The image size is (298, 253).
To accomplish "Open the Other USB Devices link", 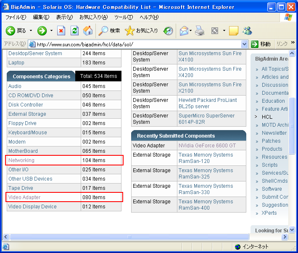I will (30, 179).
